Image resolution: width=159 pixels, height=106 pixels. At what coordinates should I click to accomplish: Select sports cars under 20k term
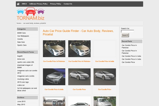coord(26,62)
